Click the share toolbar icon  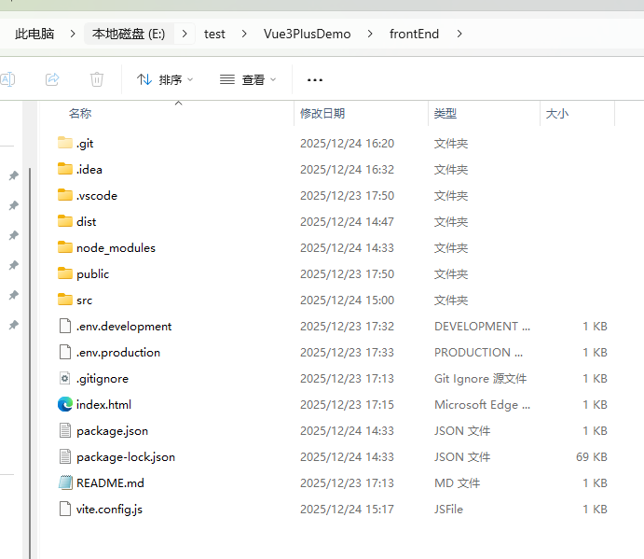52,79
